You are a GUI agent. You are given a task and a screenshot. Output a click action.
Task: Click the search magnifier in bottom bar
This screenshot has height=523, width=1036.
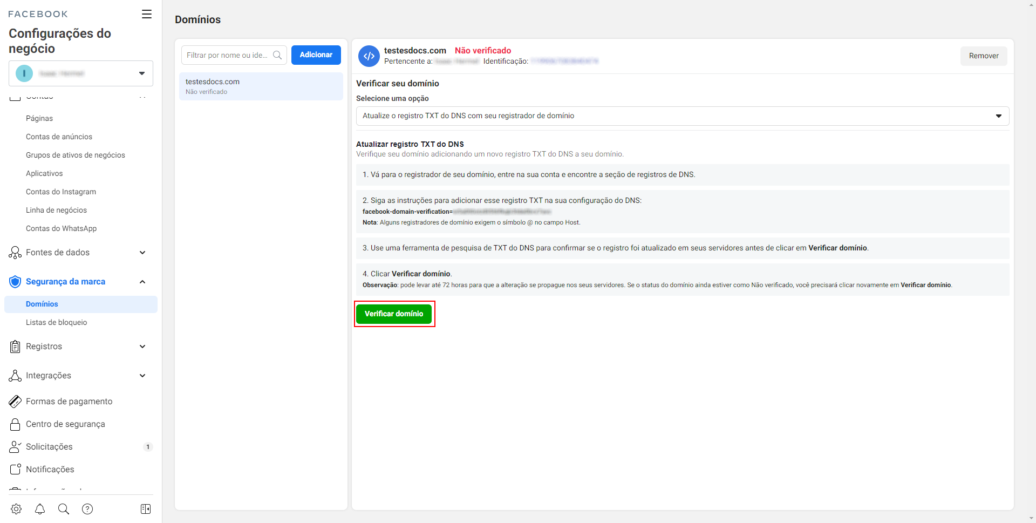point(64,509)
